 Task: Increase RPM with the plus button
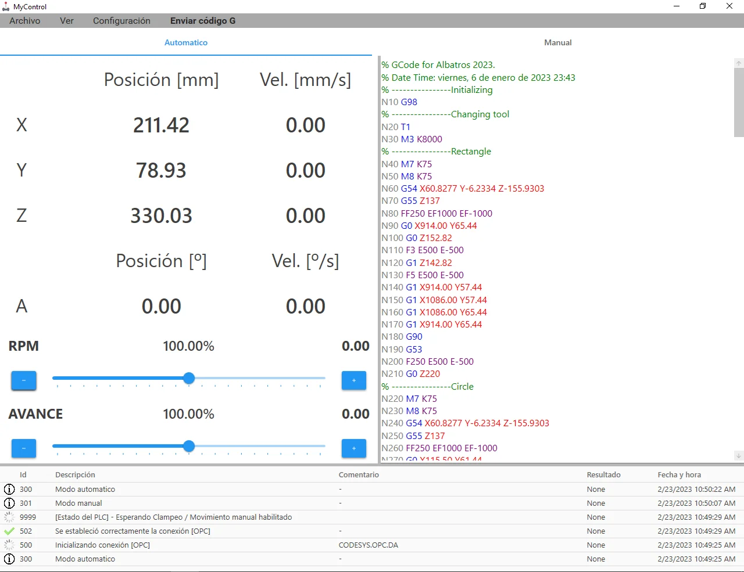354,380
